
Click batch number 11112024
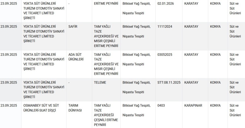(x=165, y=27)
